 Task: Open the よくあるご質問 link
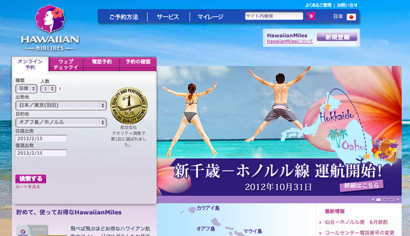[318, 5]
